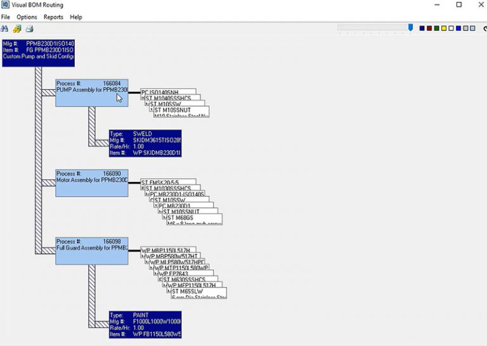Select process 166090 Motor Assembly node

tap(91, 182)
